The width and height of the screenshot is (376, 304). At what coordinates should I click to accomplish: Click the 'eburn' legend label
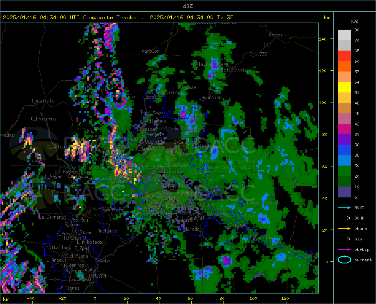click(361, 228)
